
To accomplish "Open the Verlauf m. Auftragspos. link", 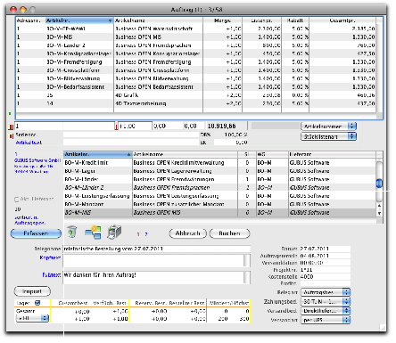I will [x=29, y=220].
